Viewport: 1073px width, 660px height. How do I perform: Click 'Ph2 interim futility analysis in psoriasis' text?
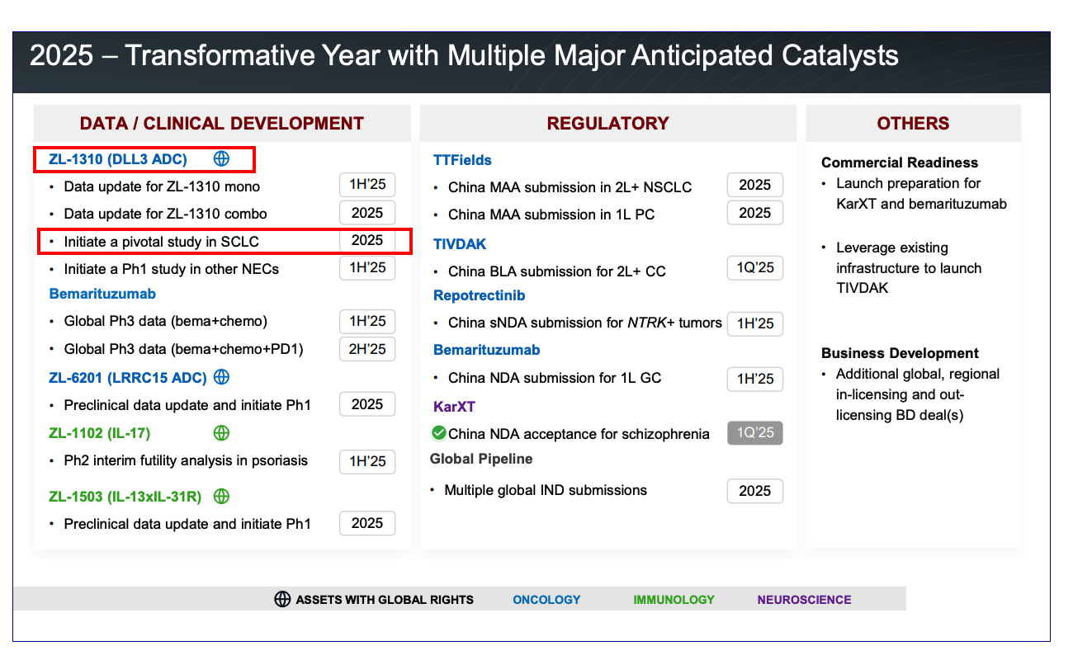186,460
